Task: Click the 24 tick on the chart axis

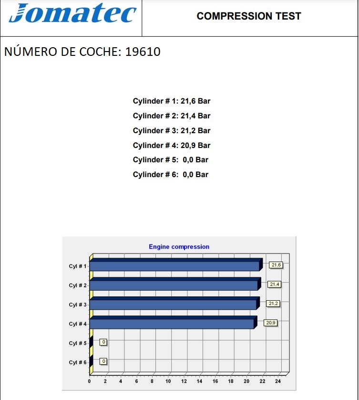Action: [278, 381]
